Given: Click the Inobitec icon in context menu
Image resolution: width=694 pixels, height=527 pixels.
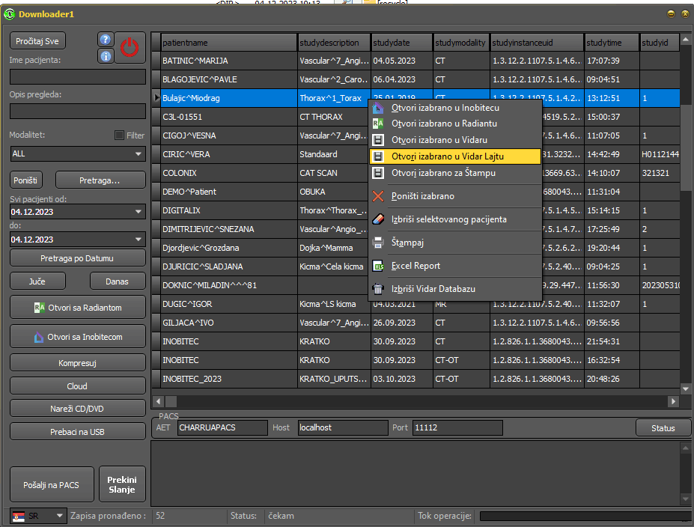Looking at the screenshot, I should click(378, 108).
